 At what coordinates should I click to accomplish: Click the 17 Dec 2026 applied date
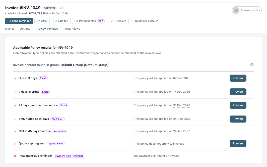coord(181,92)
